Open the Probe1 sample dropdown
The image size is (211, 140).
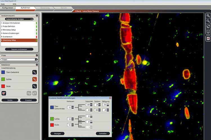(19, 59)
